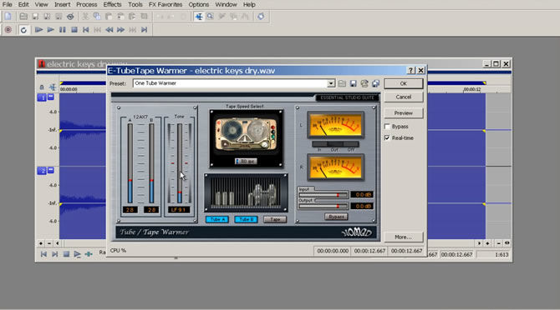Click Go to Start in main transport

pos(86,29)
